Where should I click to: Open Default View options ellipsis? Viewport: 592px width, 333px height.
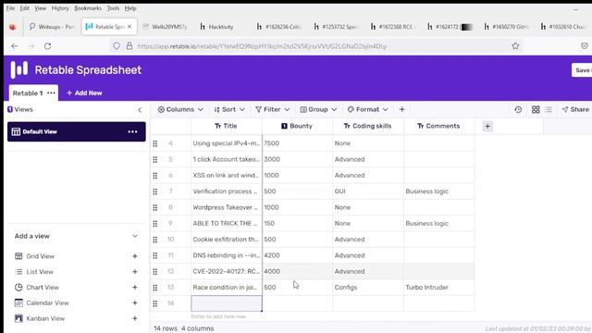(x=132, y=131)
